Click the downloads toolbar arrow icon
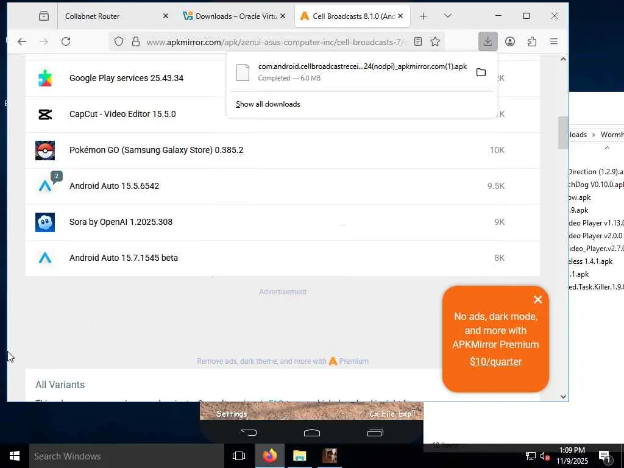This screenshot has width=624, height=468. click(x=488, y=41)
